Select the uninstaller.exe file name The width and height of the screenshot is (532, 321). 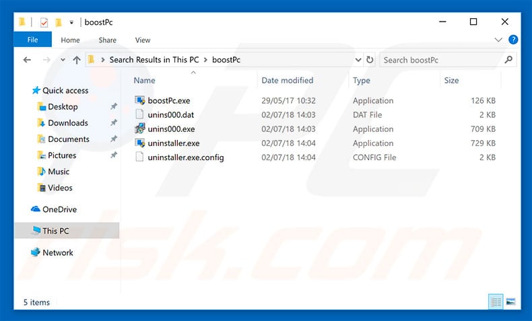[173, 143]
